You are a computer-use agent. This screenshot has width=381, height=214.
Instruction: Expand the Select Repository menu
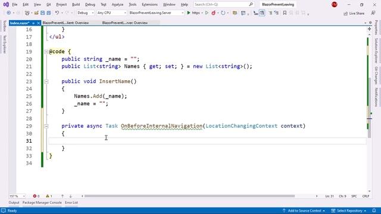point(349,210)
